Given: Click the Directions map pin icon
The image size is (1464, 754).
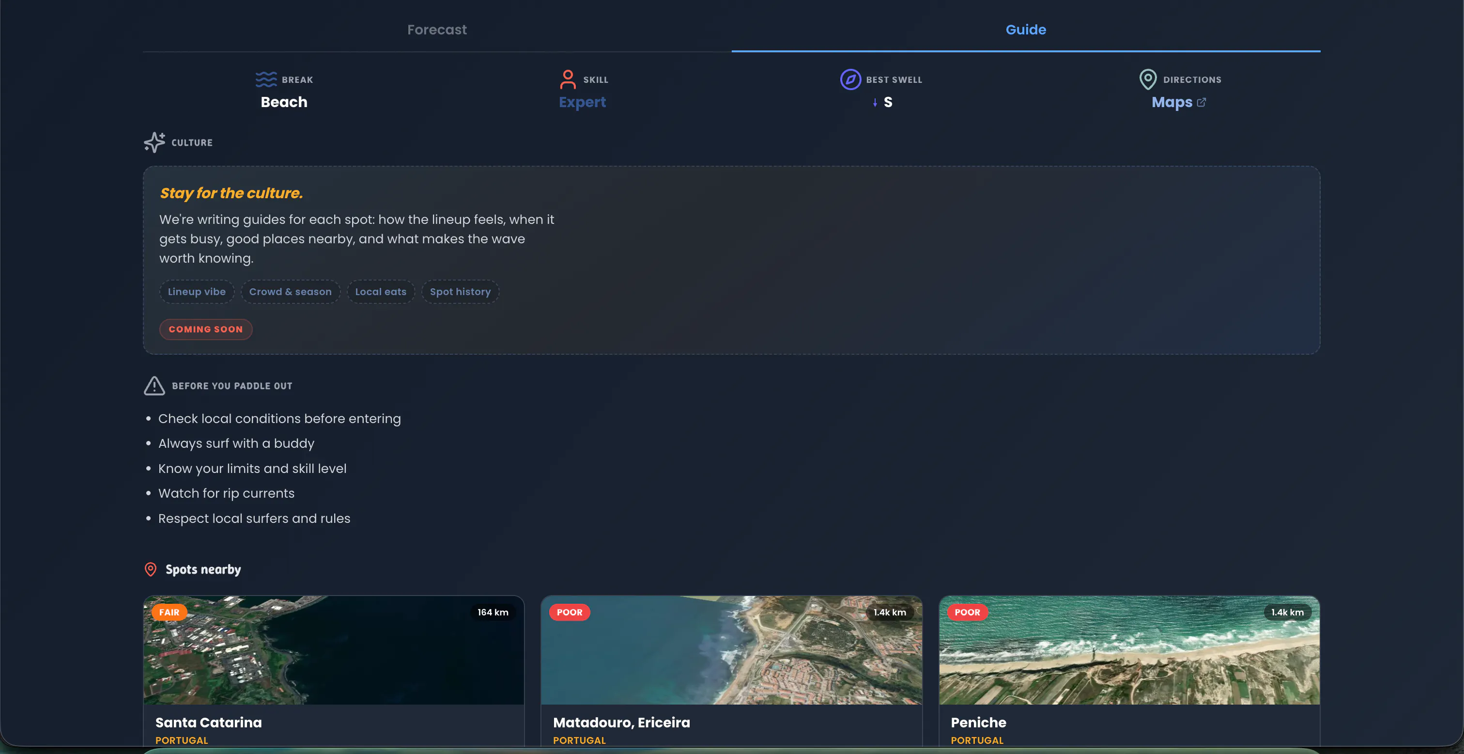Looking at the screenshot, I should 1147,79.
